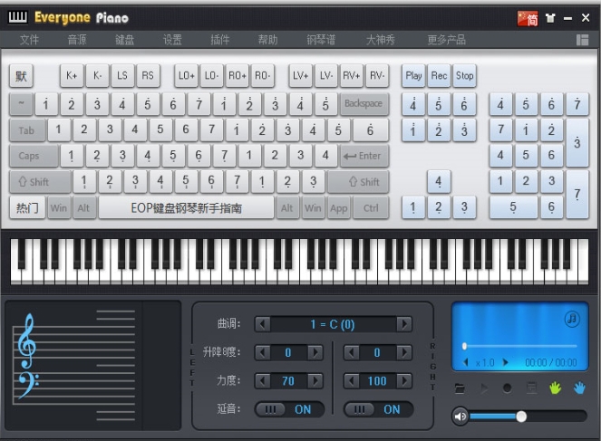Click the volume slider knob

[521, 417]
